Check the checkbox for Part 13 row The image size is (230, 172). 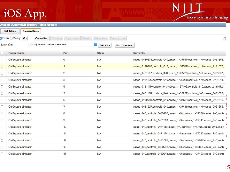(2, 147)
